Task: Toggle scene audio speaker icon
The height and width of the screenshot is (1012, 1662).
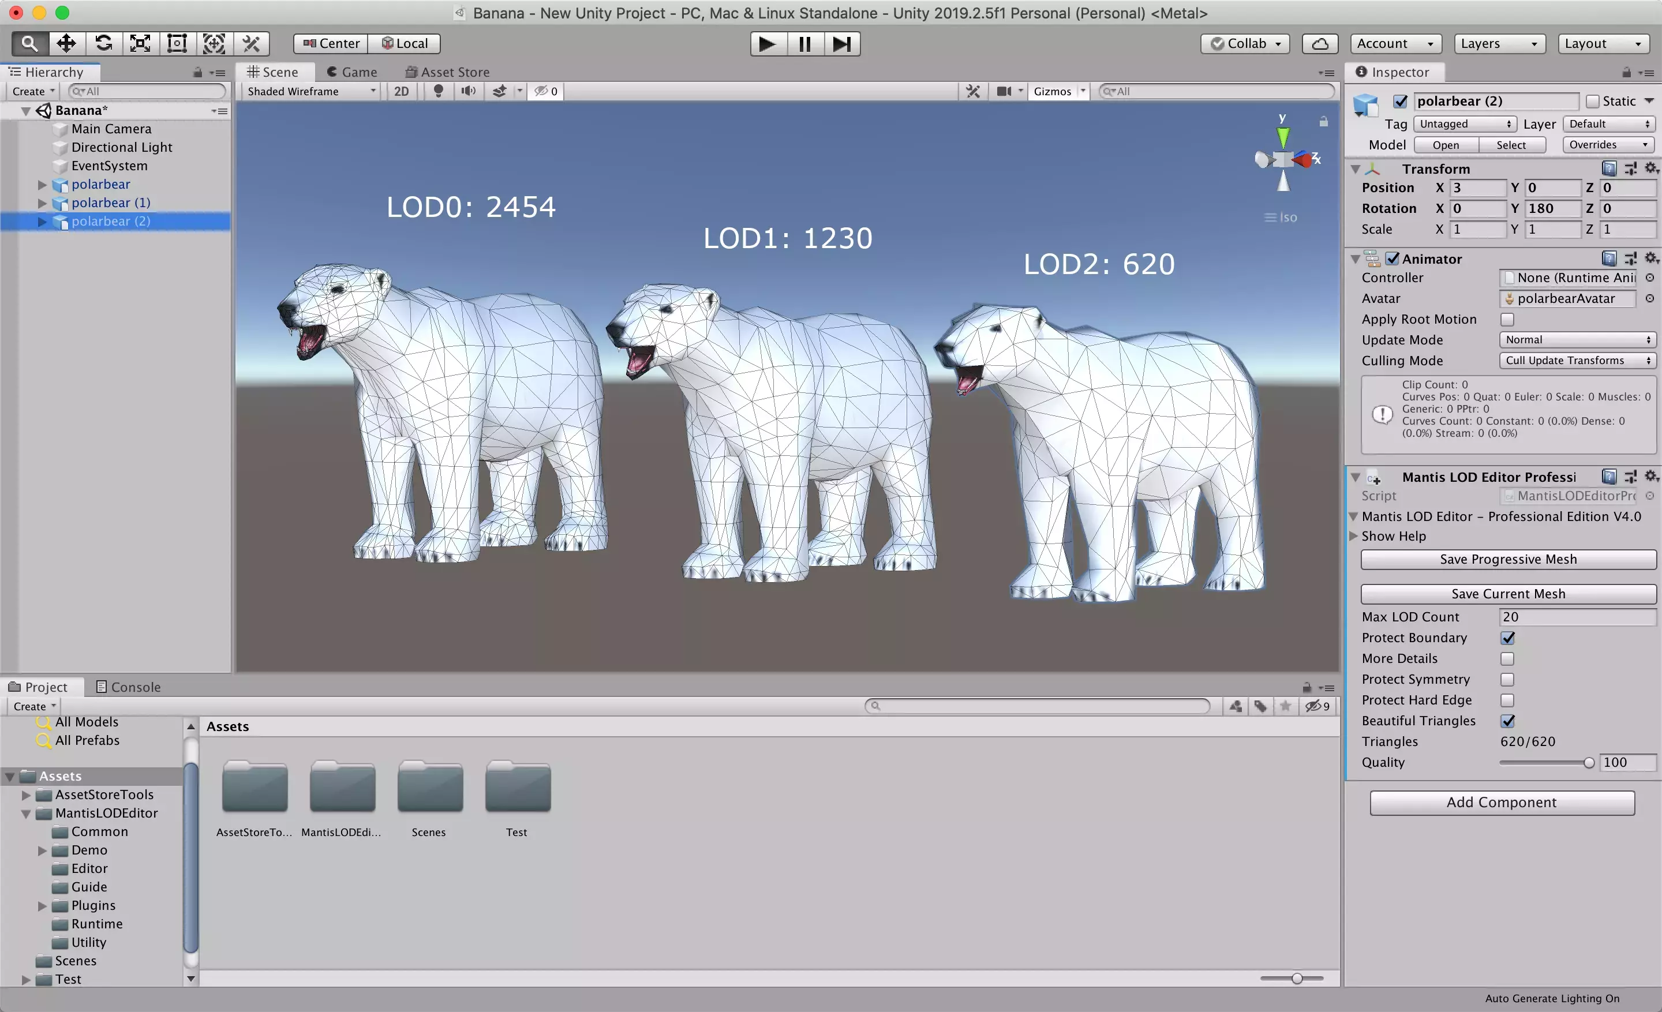Action: pyautogui.click(x=468, y=91)
